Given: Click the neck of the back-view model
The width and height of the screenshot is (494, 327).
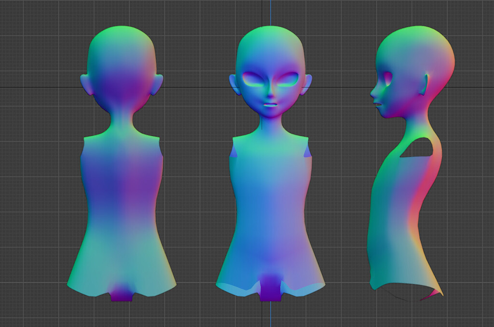Looking at the screenshot, I should click(122, 121).
